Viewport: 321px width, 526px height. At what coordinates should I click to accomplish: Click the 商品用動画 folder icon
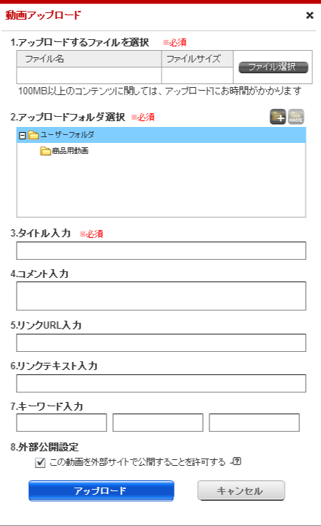(45, 151)
